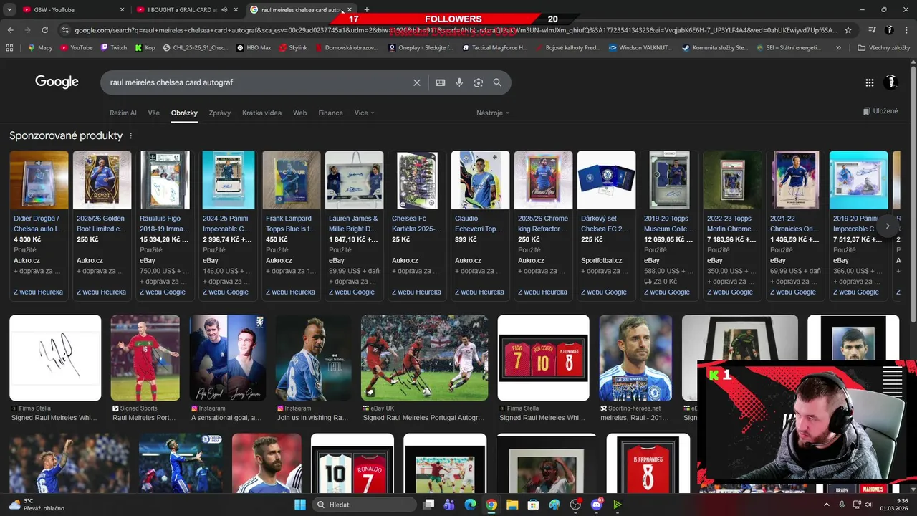Open the Chrome tab search dropdown
917x516 pixels.
[x=9, y=9]
